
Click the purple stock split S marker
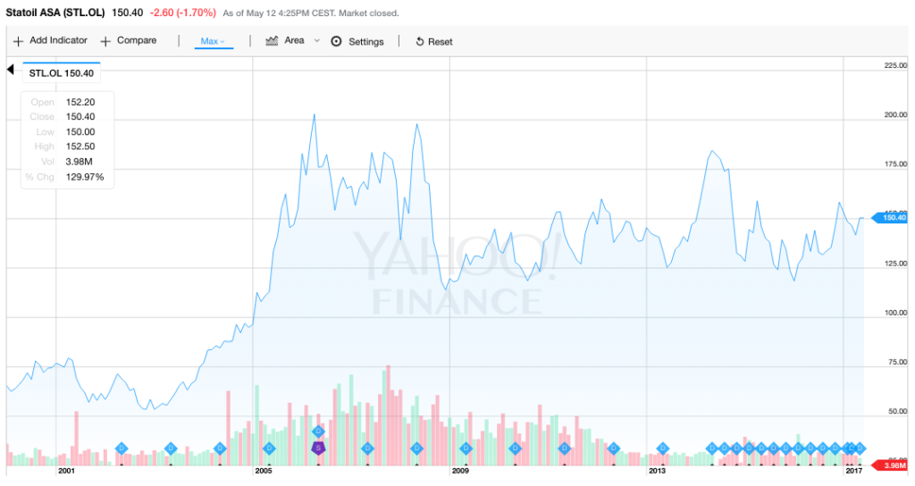pyautogui.click(x=318, y=448)
